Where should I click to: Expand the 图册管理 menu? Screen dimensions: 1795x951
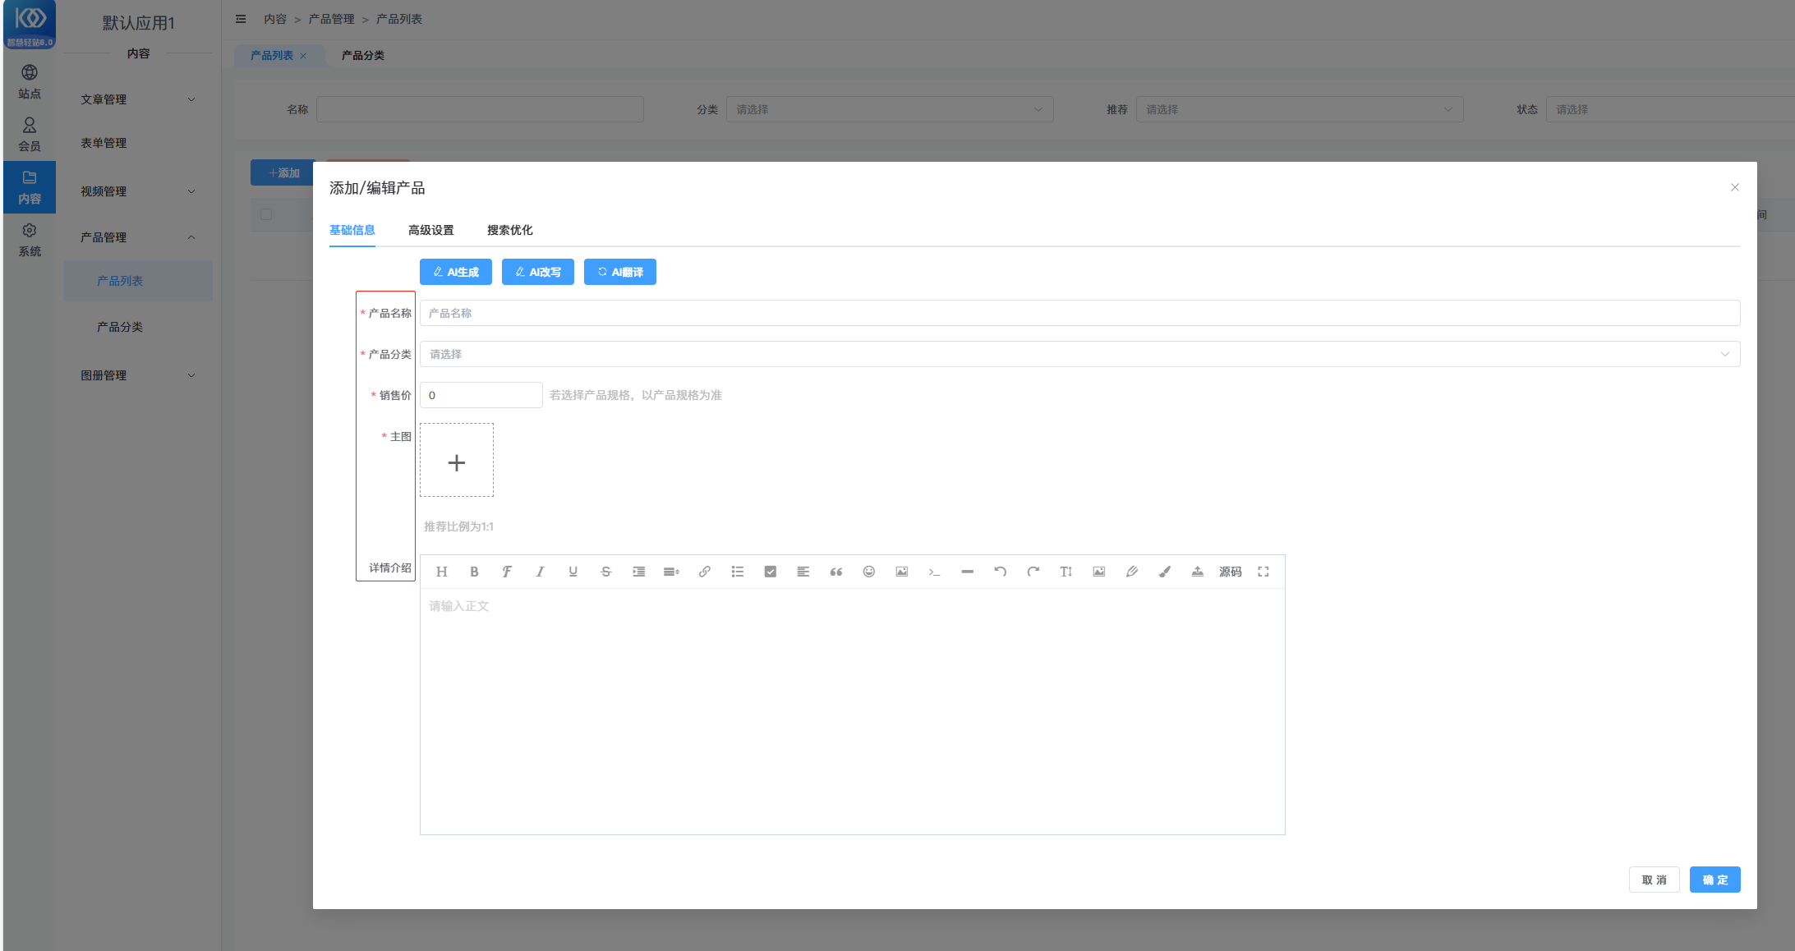138,375
